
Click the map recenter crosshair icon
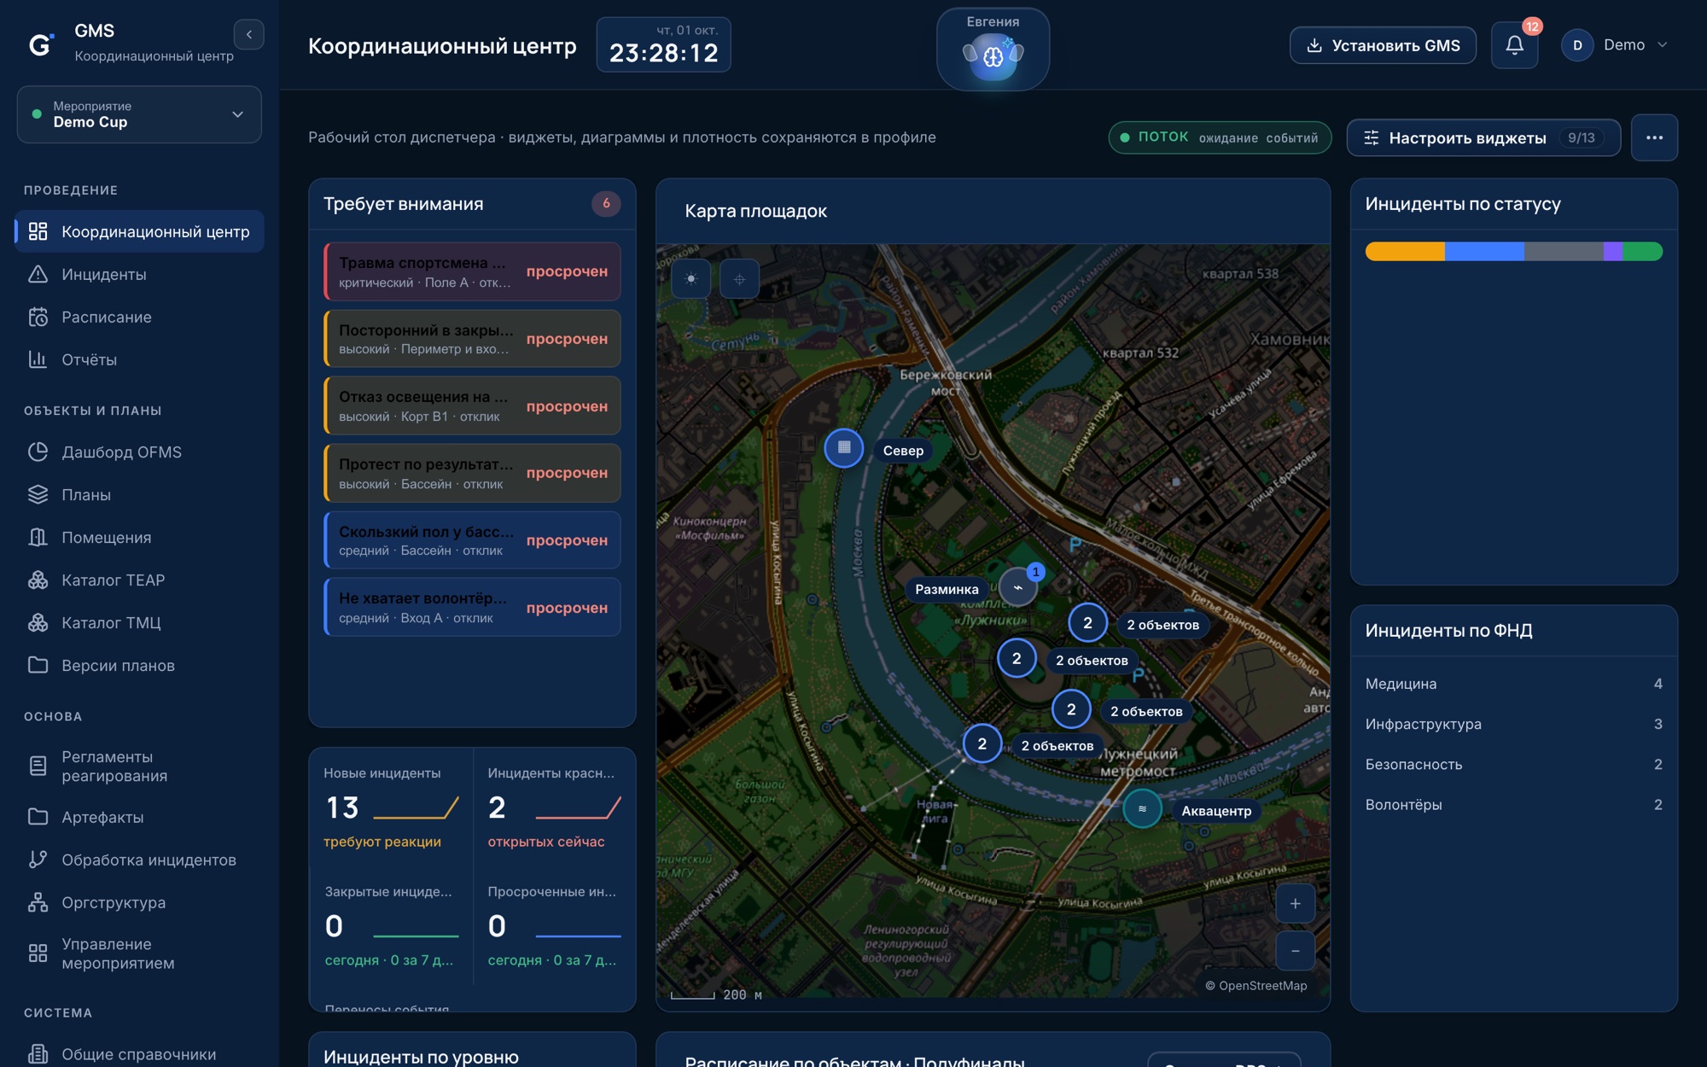(x=739, y=279)
